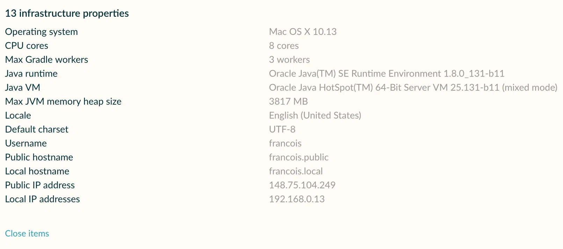This screenshot has width=563, height=249.
Task: Select the 3 workers value
Action: 289,60
